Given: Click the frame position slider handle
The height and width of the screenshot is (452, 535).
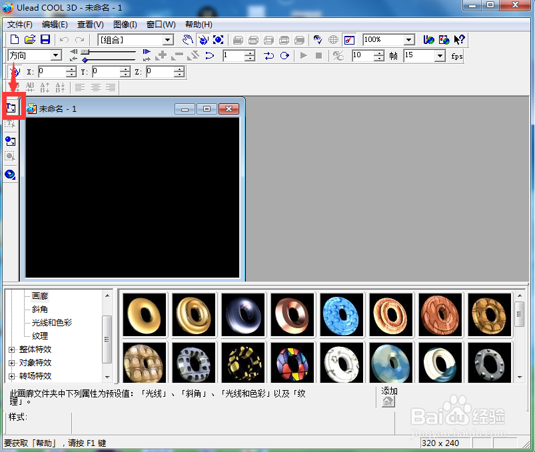Looking at the screenshot, I should tap(85, 52).
